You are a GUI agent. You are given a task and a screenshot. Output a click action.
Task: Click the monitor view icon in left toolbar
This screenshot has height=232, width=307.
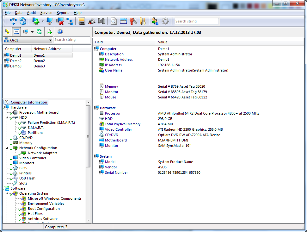tap(26, 32)
